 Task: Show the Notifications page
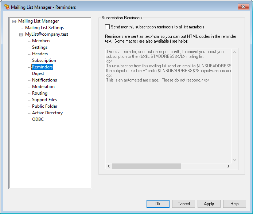click(44, 80)
